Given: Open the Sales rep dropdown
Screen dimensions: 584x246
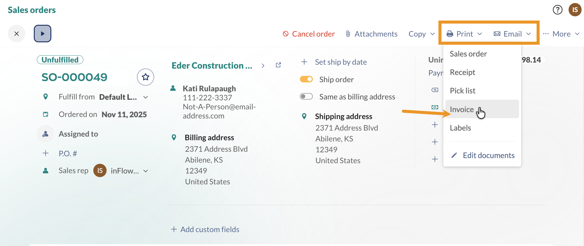Looking at the screenshot, I should [146, 171].
